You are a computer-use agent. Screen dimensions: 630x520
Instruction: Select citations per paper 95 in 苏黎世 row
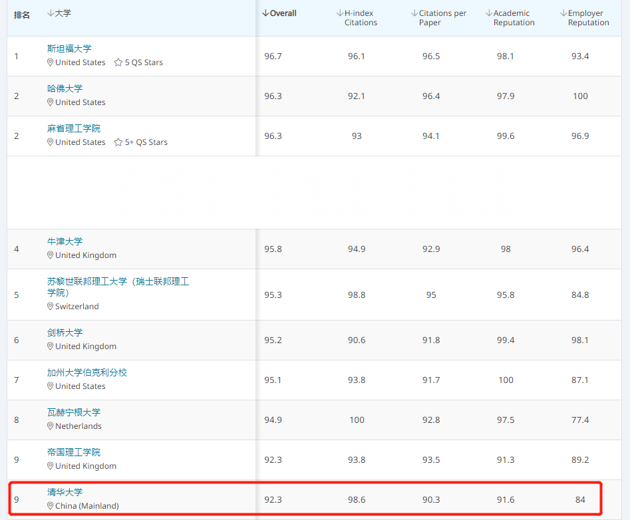click(x=431, y=295)
